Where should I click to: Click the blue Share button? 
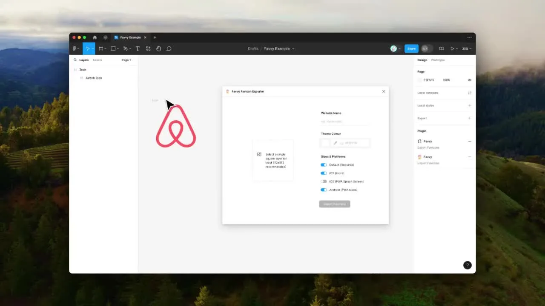click(411, 48)
